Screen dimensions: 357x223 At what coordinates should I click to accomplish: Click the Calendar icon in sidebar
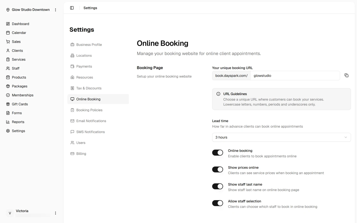[x=8, y=33]
